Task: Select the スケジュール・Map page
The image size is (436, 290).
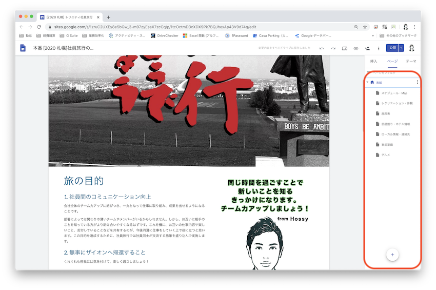Action: [x=394, y=93]
